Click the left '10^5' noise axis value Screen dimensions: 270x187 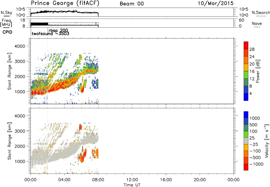[21, 9]
